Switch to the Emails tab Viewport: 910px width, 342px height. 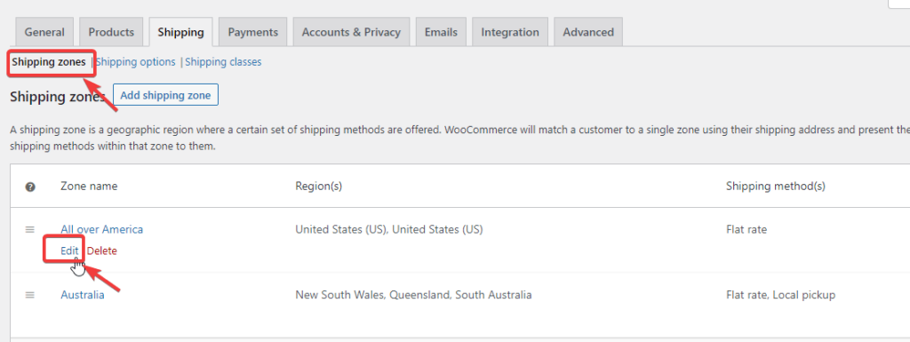click(441, 32)
